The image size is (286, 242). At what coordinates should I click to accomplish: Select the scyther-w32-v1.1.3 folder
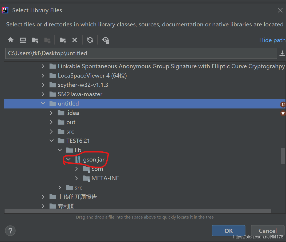(x=83, y=85)
